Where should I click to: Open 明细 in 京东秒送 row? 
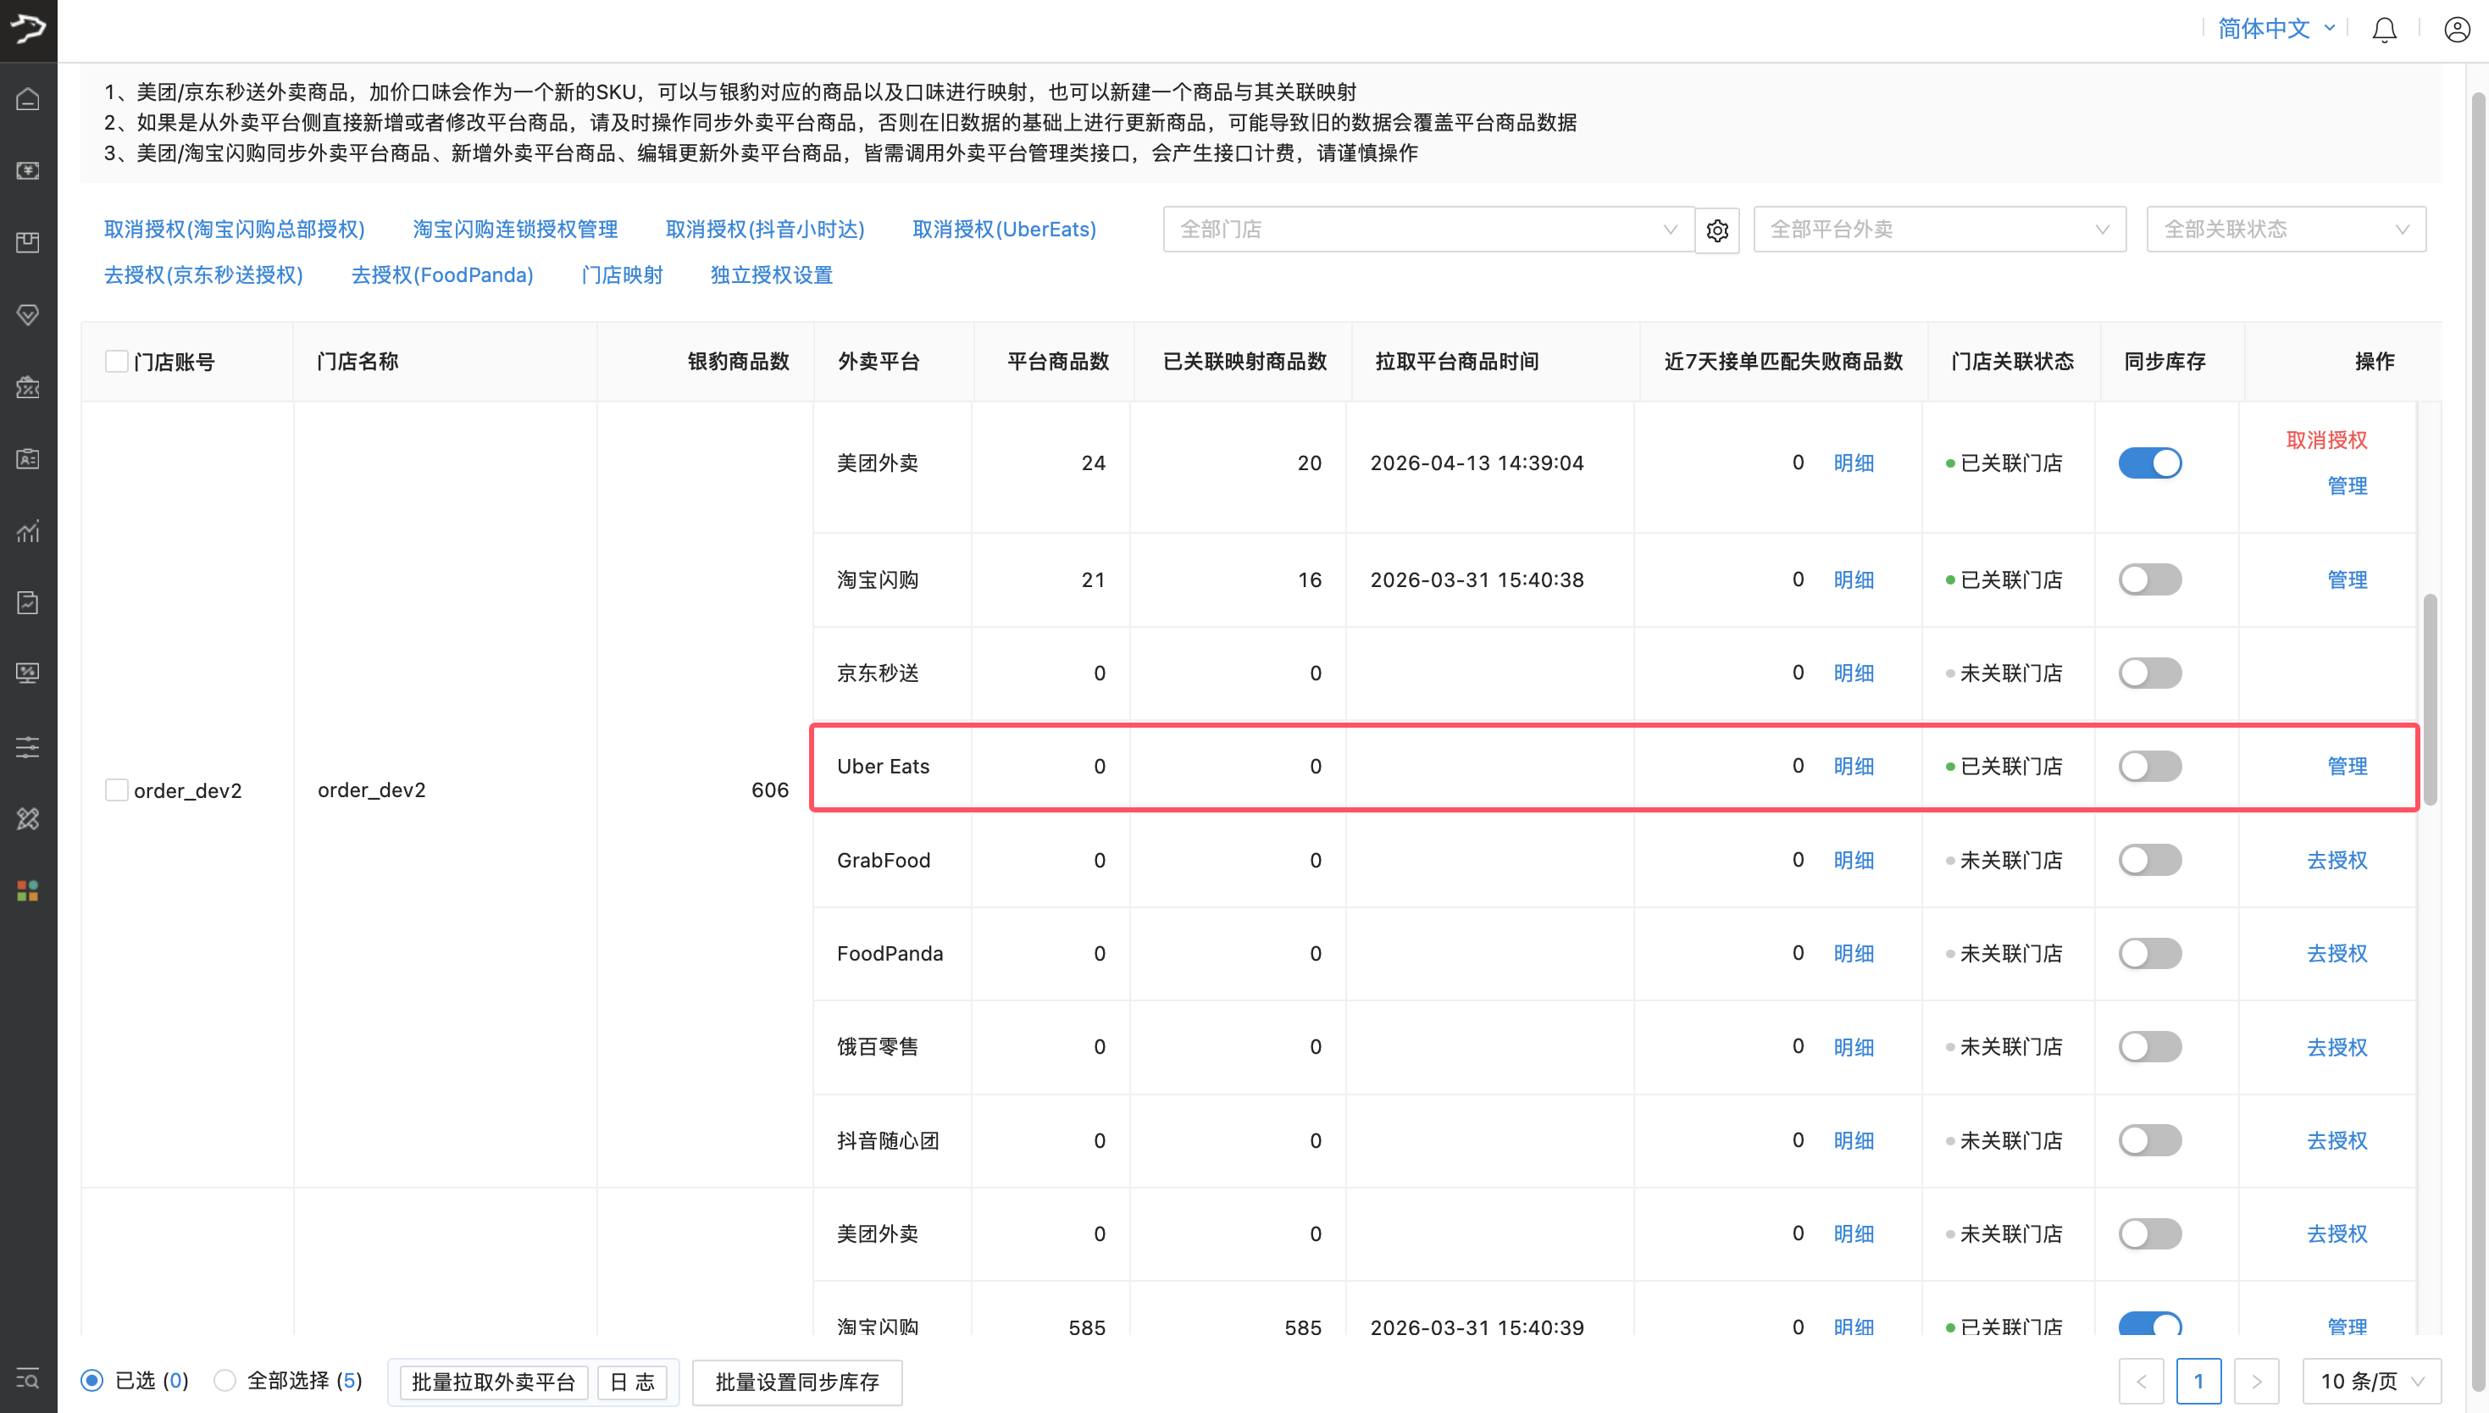1854,673
